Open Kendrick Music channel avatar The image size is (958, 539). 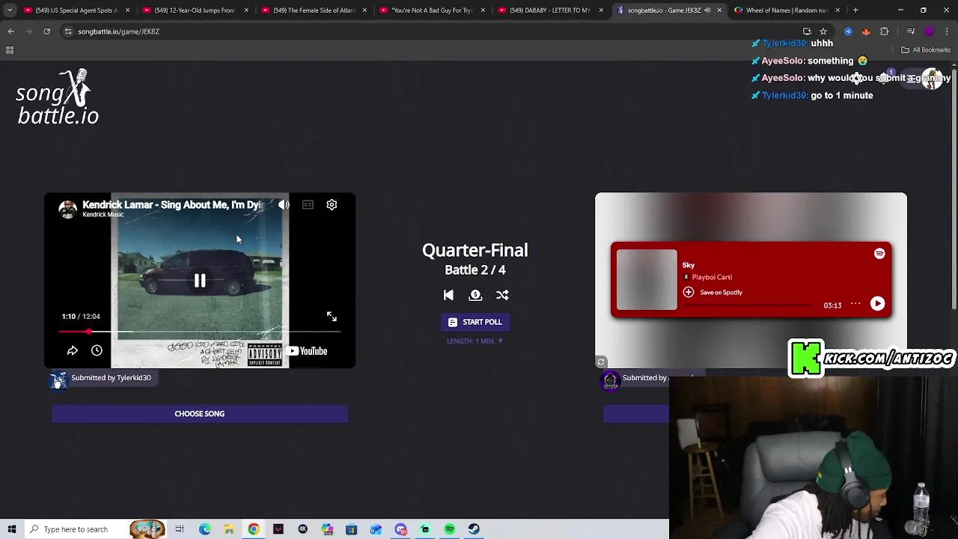[x=68, y=210]
